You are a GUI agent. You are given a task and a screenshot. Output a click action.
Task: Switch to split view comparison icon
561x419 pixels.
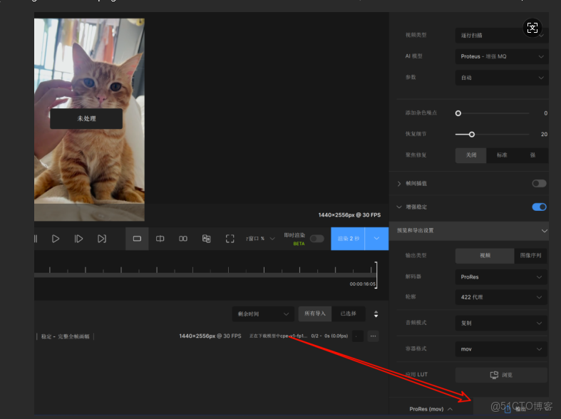[160, 239]
